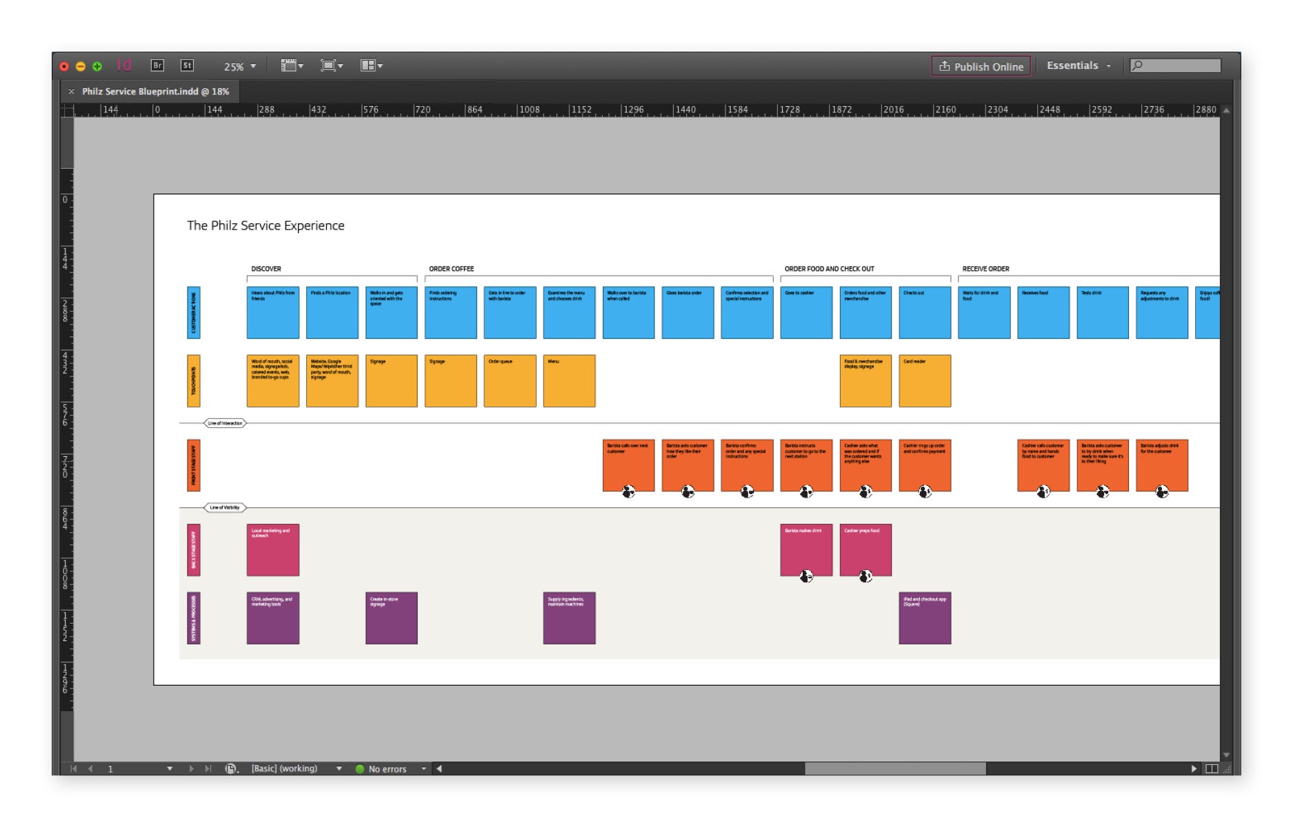The width and height of the screenshot is (1293, 827).
Task: Select the 'Local marketing and outreach' pink box
Action: (273, 550)
